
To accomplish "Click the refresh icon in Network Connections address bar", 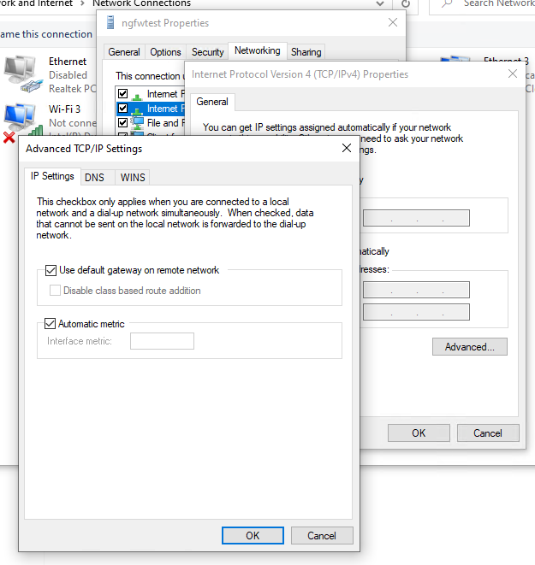I will [406, 4].
